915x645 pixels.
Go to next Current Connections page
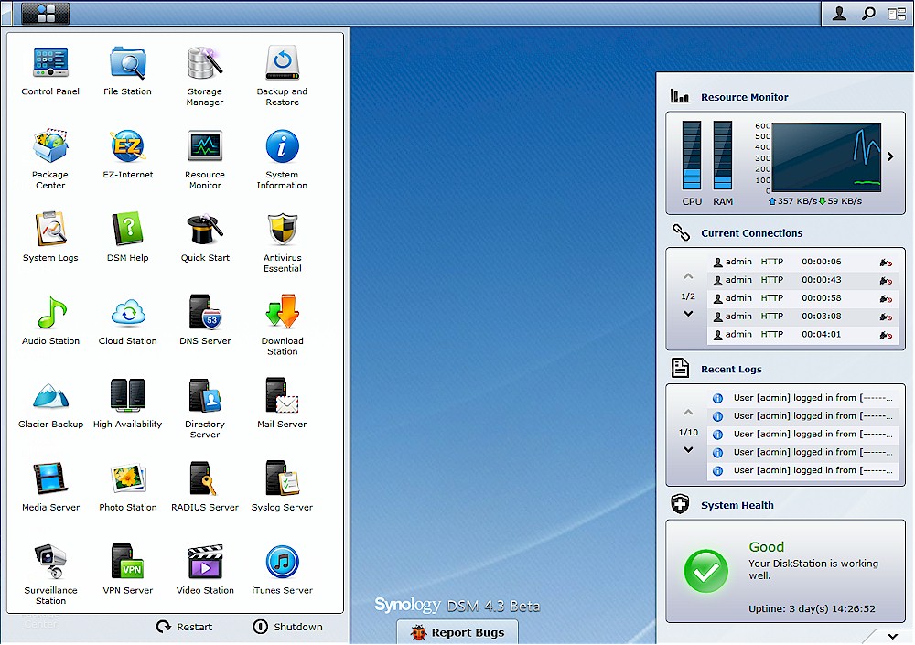[x=689, y=314]
